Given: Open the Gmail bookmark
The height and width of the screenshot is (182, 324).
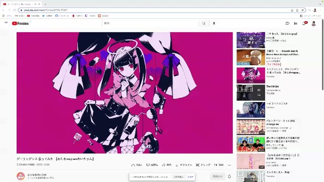Looking at the screenshot, I should pyautogui.click(x=20, y=16).
